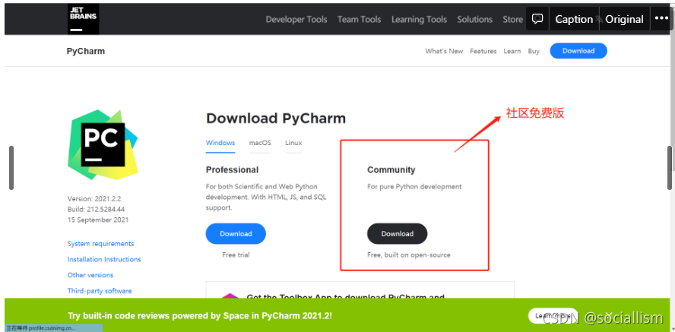
Task: Select the Linux tab
Action: point(293,143)
